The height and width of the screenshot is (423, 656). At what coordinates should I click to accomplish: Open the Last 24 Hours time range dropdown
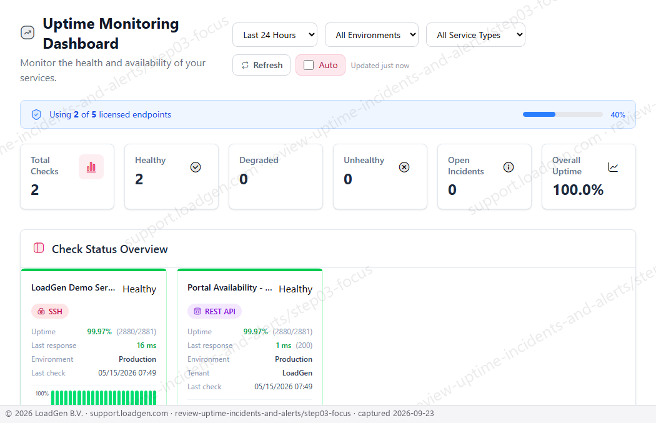pyautogui.click(x=275, y=35)
